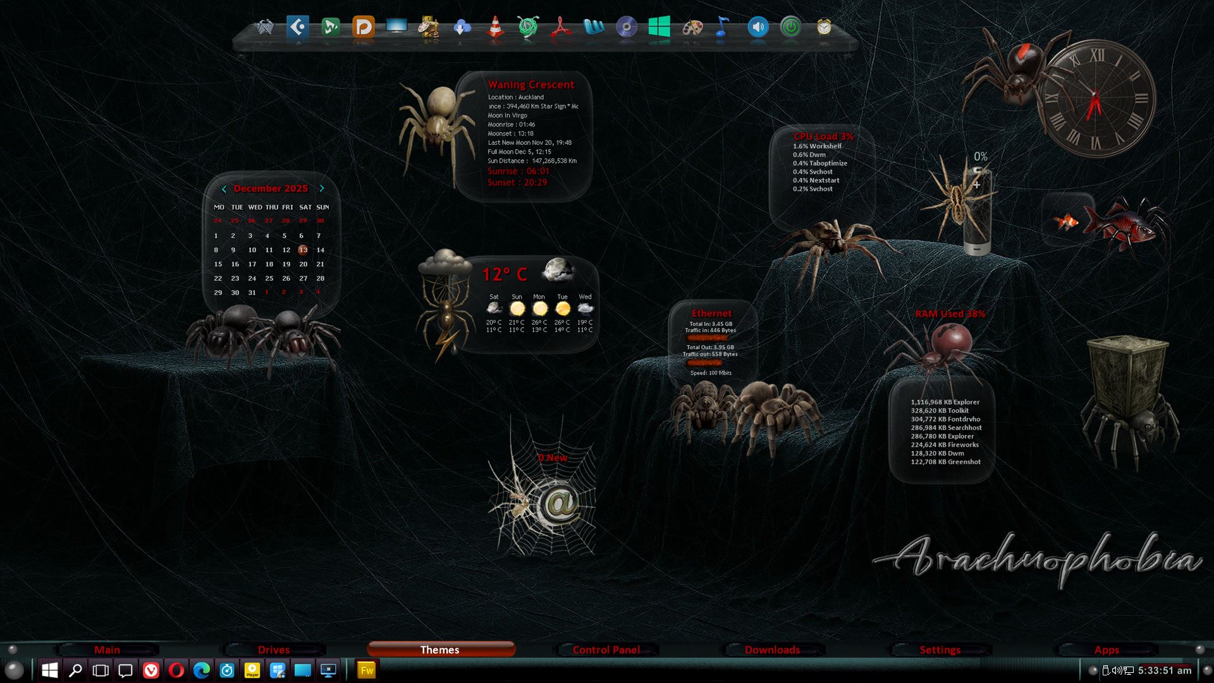Viewport: 1214px width, 683px height.
Task: Switch to the Drives tab
Action: (273, 649)
